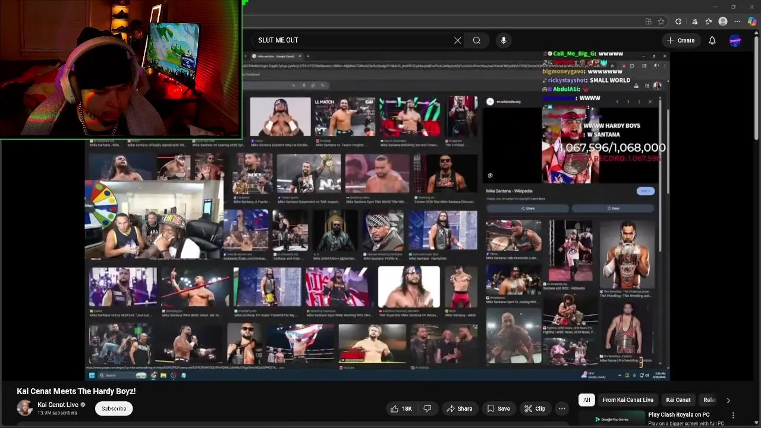Image resolution: width=761 pixels, height=428 pixels.
Task: Click chat username Call_Me_Big_G
Action: point(574,54)
